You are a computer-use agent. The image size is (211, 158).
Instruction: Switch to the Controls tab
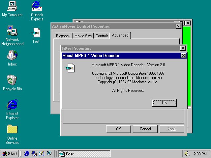[x=102, y=36]
